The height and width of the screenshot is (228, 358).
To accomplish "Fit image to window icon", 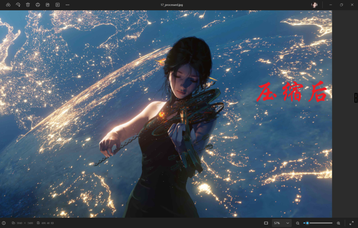I will point(266,223).
